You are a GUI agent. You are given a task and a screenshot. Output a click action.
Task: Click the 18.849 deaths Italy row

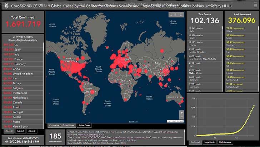(x=204, y=30)
